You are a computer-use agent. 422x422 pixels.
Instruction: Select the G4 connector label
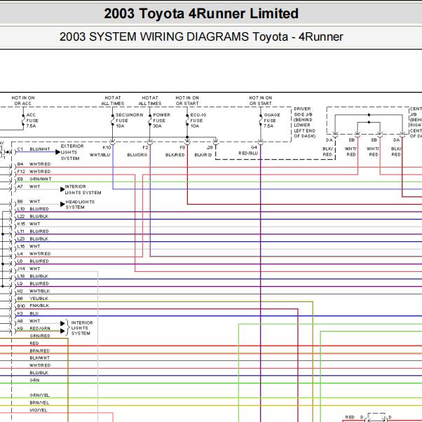pos(254,147)
